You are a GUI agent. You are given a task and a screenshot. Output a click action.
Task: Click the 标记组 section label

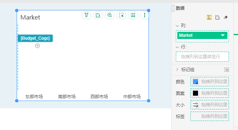click(x=188, y=70)
